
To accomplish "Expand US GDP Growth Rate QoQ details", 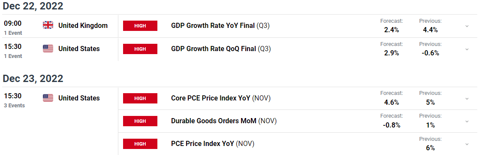I will click(467, 49).
